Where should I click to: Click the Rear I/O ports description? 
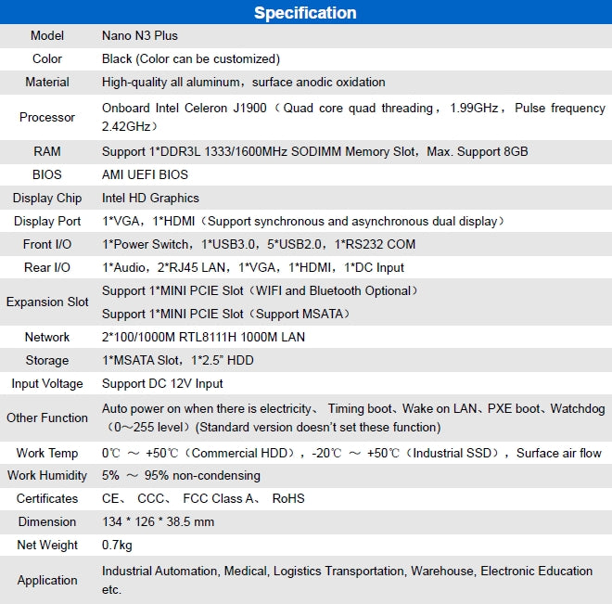click(253, 267)
